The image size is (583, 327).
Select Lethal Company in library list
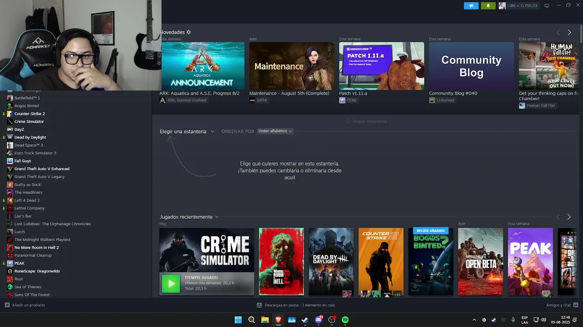[29, 208]
